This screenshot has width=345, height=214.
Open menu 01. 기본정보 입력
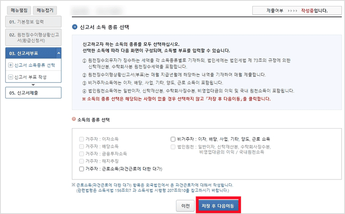coord(33,22)
